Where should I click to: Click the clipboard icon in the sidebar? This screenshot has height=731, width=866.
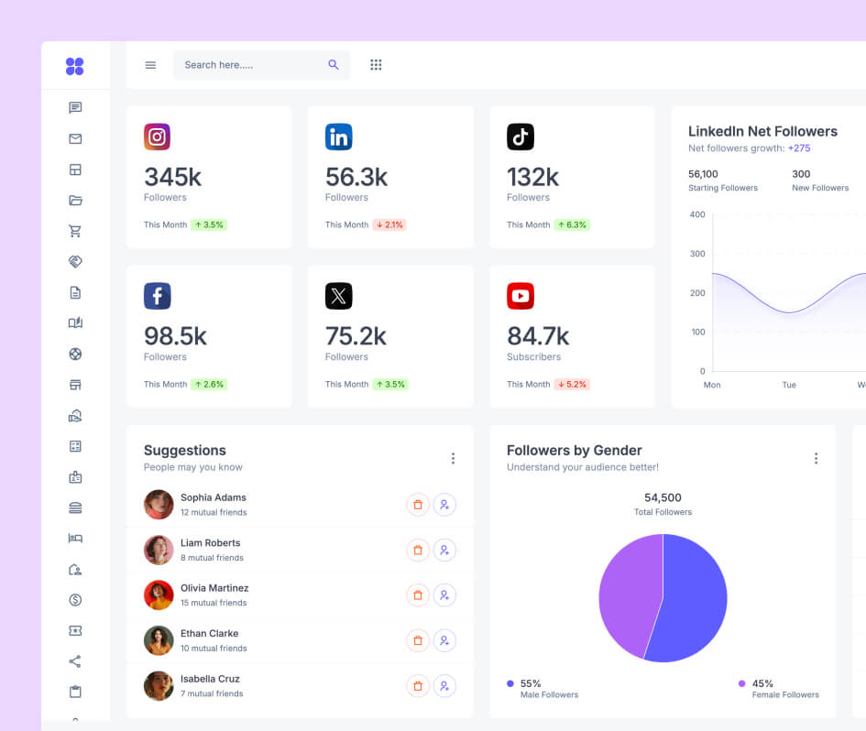point(75,692)
